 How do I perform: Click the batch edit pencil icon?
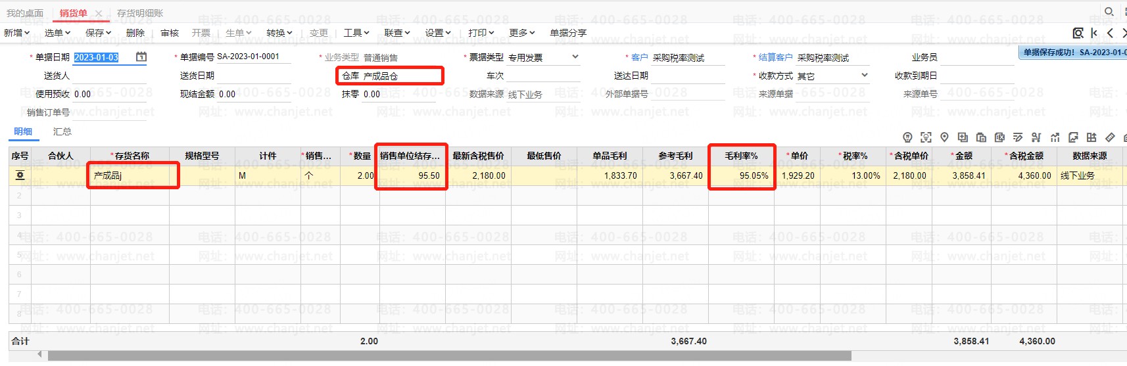point(1018,137)
